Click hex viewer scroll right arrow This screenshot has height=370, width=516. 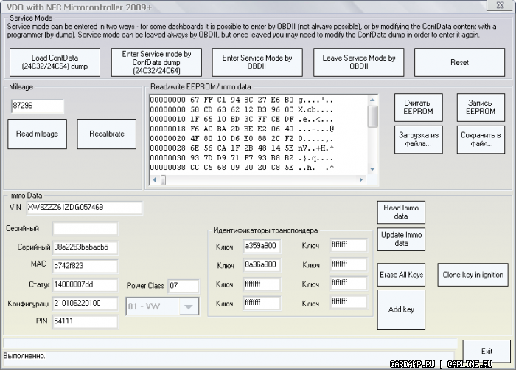point(361,179)
